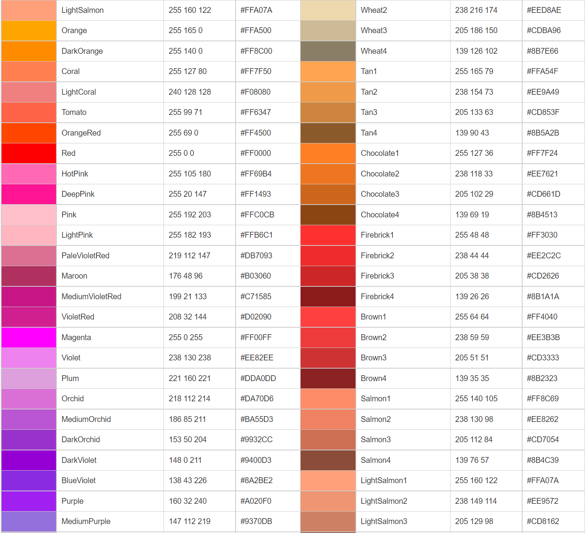Screen dimensions: 586x533
Task: Select the Magenta color swatch
Action: point(28,337)
